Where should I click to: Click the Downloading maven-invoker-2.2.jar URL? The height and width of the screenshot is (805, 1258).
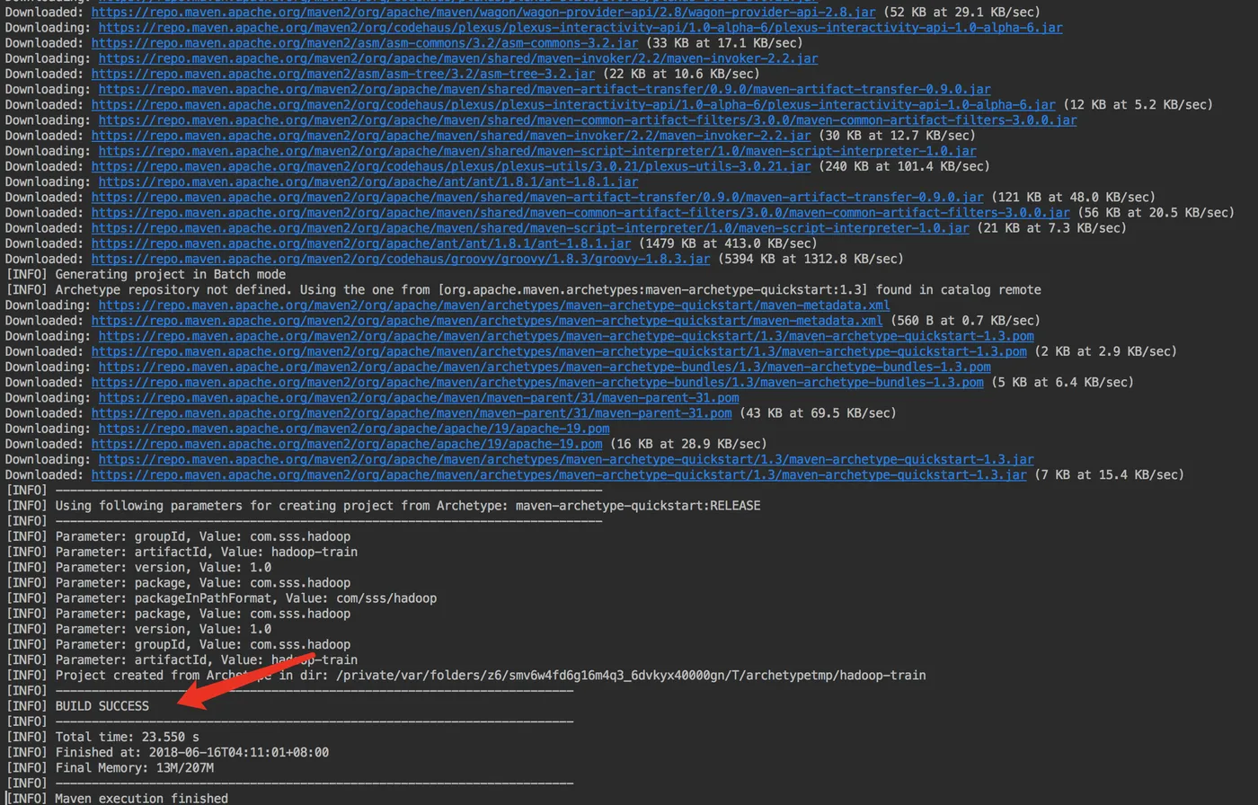[x=458, y=57]
